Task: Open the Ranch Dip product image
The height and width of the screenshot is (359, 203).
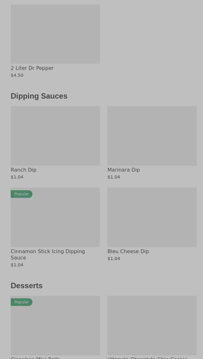Action: click(x=55, y=136)
